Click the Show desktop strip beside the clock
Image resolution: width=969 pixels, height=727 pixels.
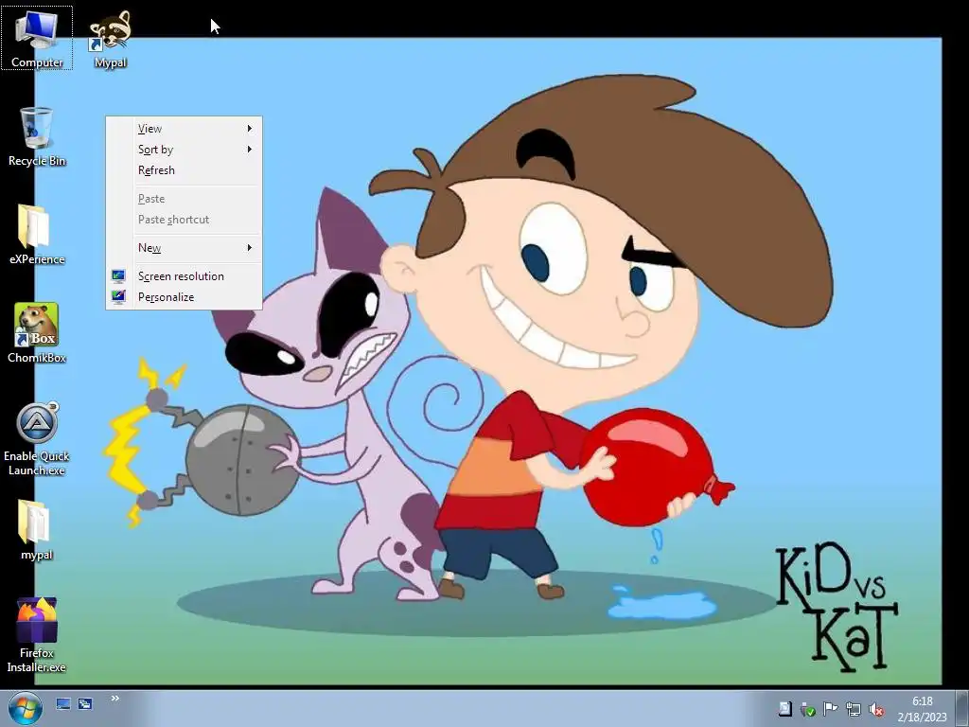click(x=962, y=708)
